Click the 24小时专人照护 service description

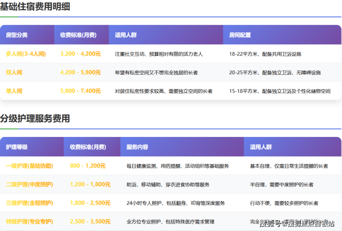pos(176,203)
